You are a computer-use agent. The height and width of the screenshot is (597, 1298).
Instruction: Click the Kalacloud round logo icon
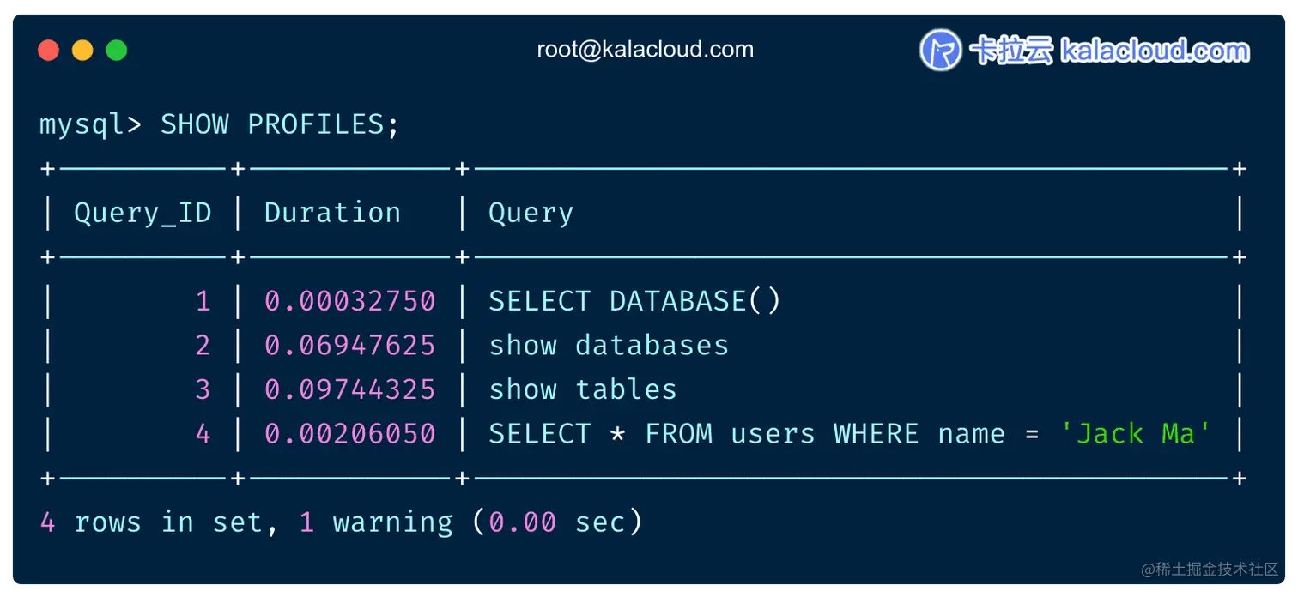[x=940, y=50]
